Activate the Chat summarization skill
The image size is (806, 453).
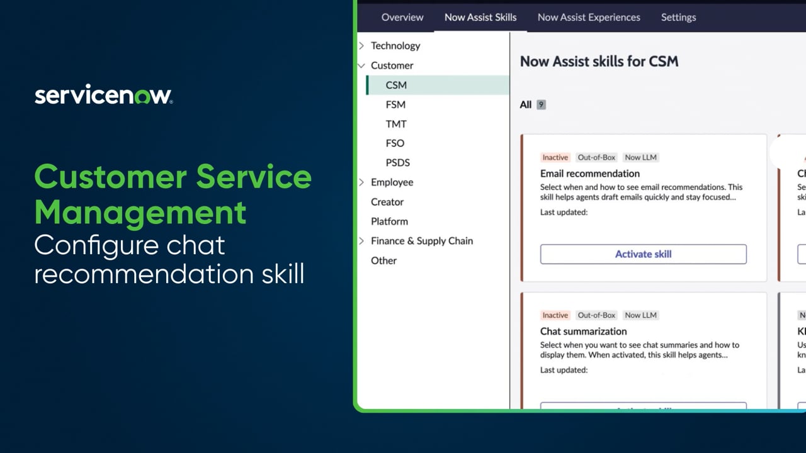[643, 408]
